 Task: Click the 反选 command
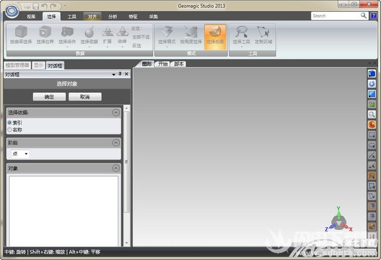[x=136, y=45]
